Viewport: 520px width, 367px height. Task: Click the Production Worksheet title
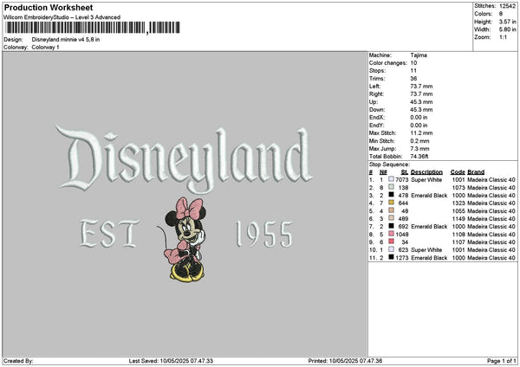tap(49, 7)
